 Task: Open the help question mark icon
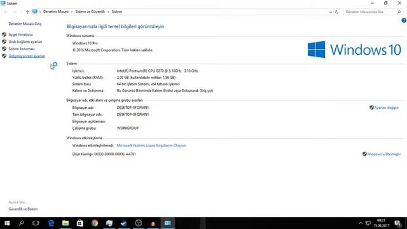pyautogui.click(x=404, y=20)
